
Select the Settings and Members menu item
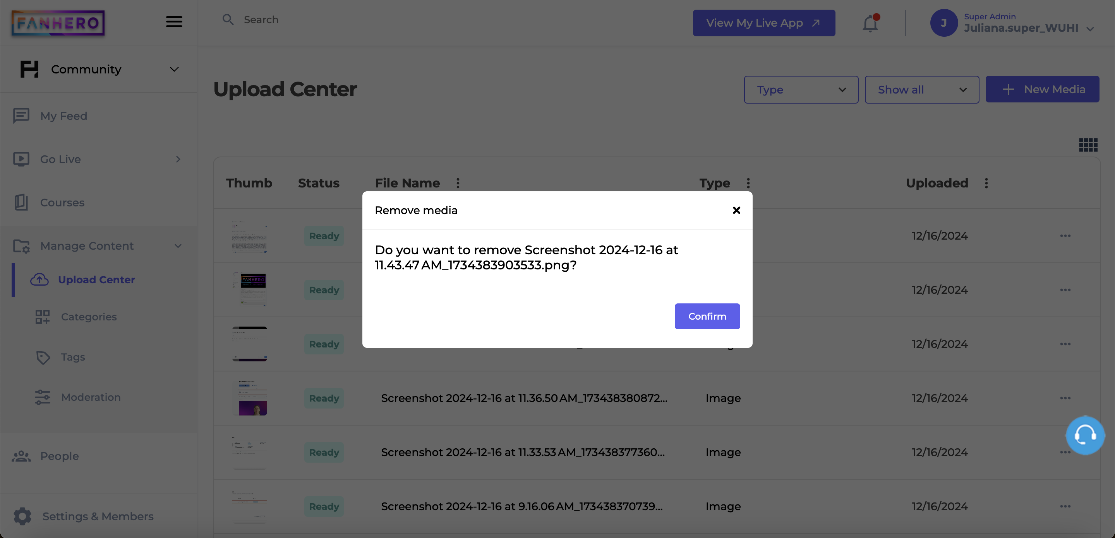(x=98, y=515)
